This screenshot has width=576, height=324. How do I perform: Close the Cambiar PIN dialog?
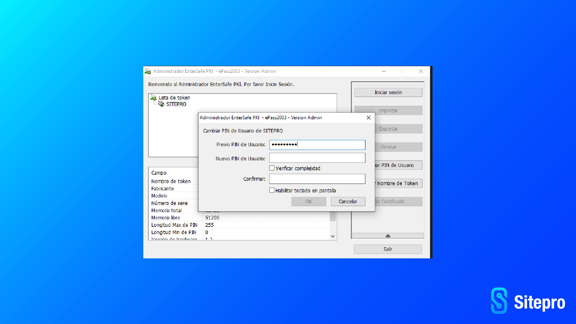369,118
